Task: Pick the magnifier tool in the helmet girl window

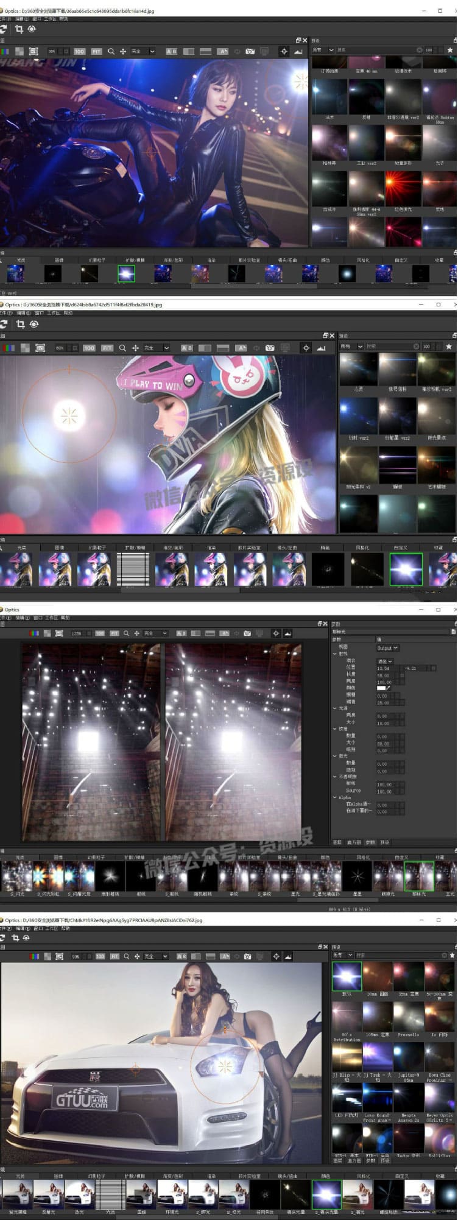Action: coord(122,348)
